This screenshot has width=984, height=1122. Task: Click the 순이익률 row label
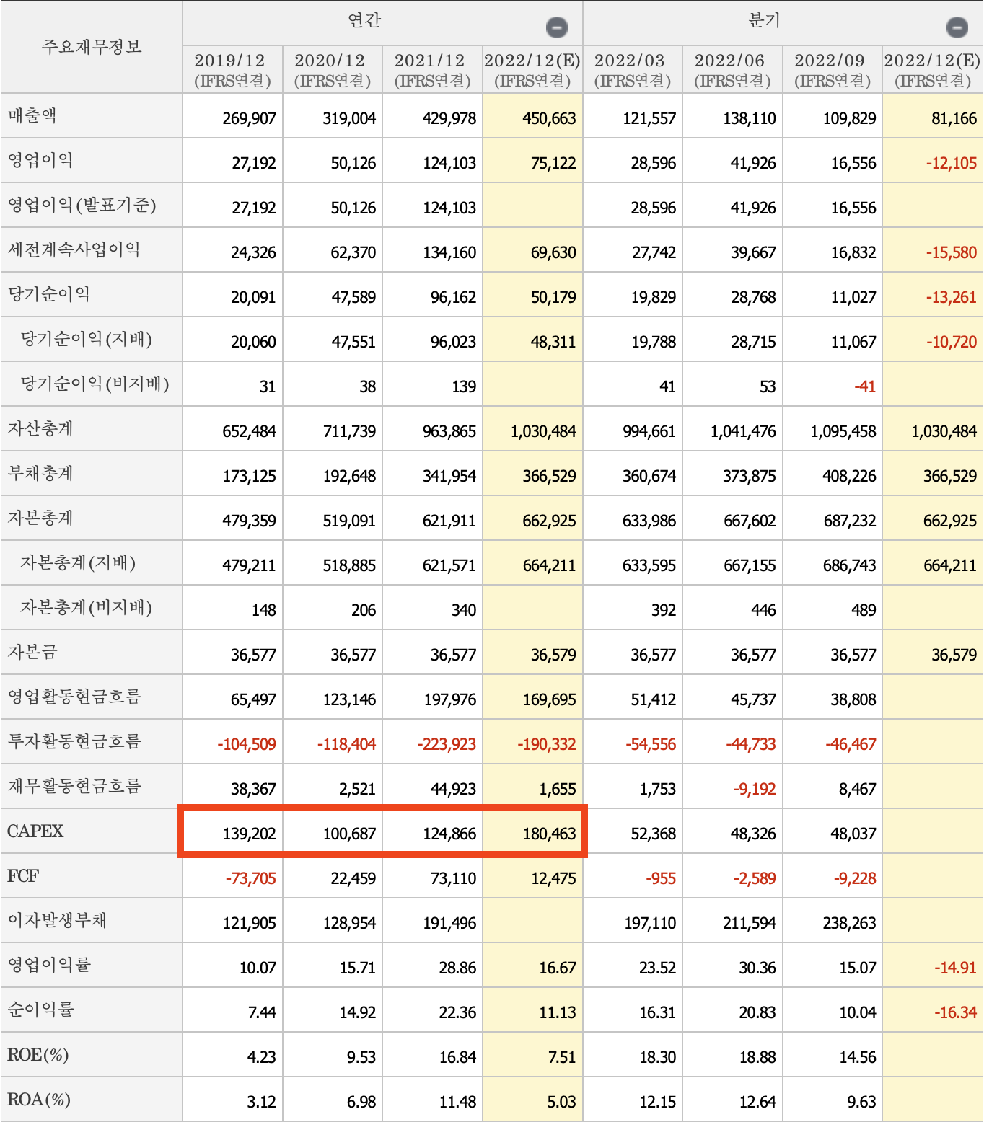(x=40, y=1010)
